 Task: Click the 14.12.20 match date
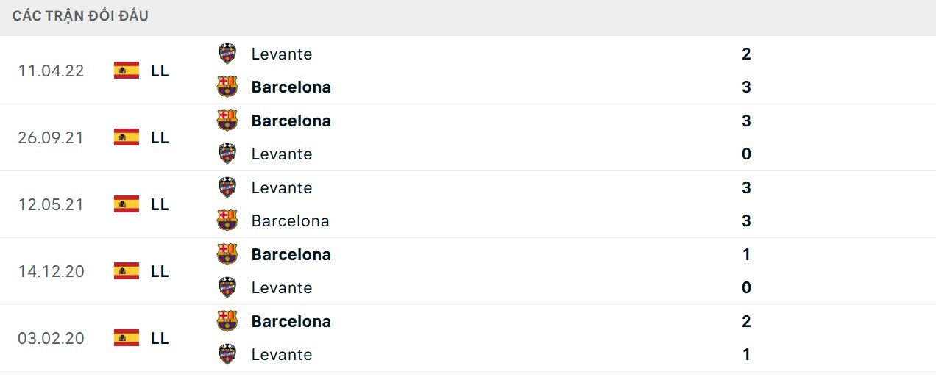52,271
